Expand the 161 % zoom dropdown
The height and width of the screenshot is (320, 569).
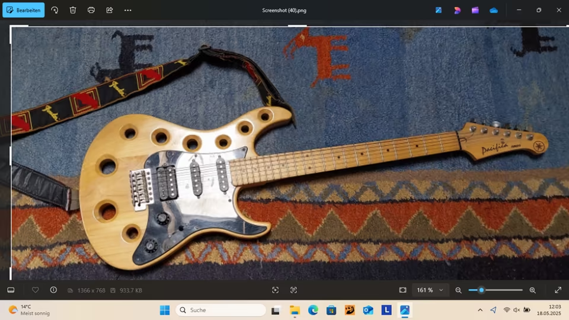(x=440, y=290)
